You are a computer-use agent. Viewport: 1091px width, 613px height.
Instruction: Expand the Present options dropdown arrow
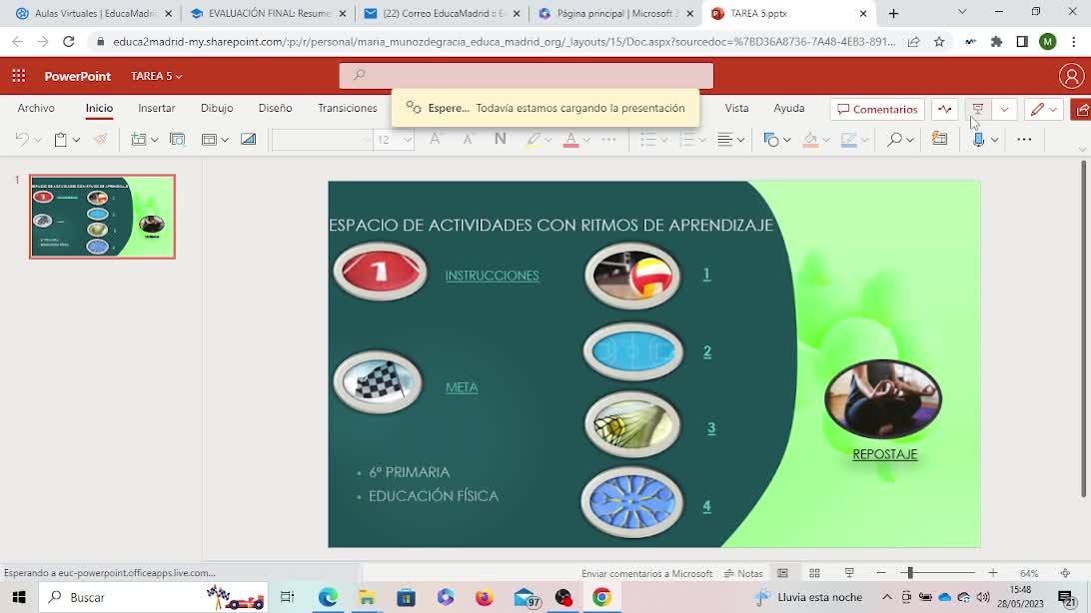tap(1004, 109)
